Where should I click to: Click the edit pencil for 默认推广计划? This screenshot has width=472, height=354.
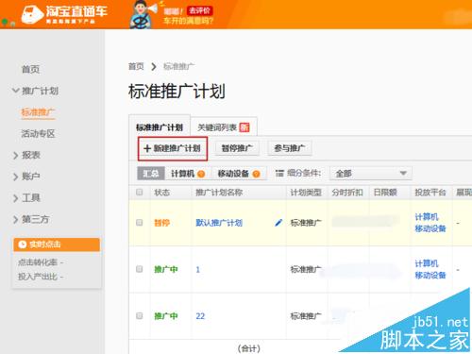pyautogui.click(x=278, y=223)
